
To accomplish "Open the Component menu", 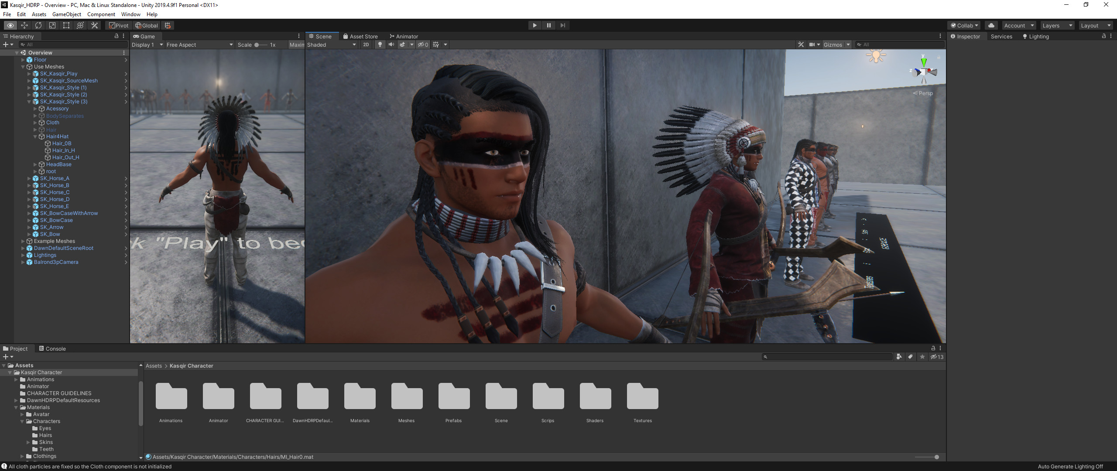I will tap(101, 14).
